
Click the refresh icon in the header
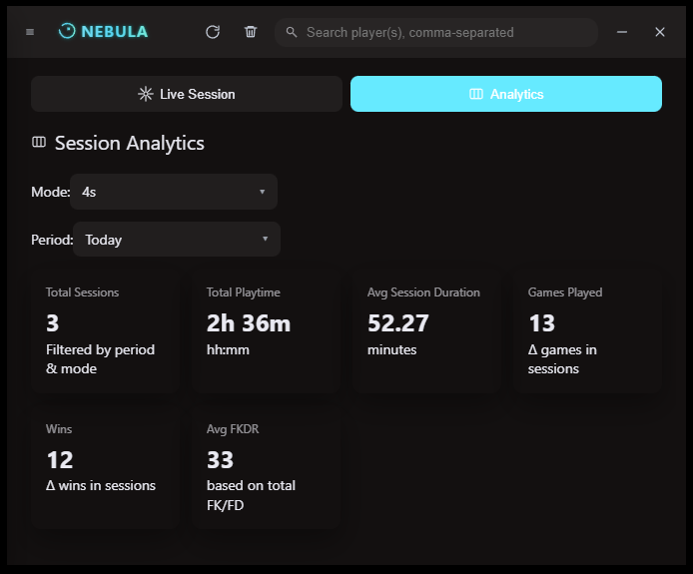click(213, 32)
